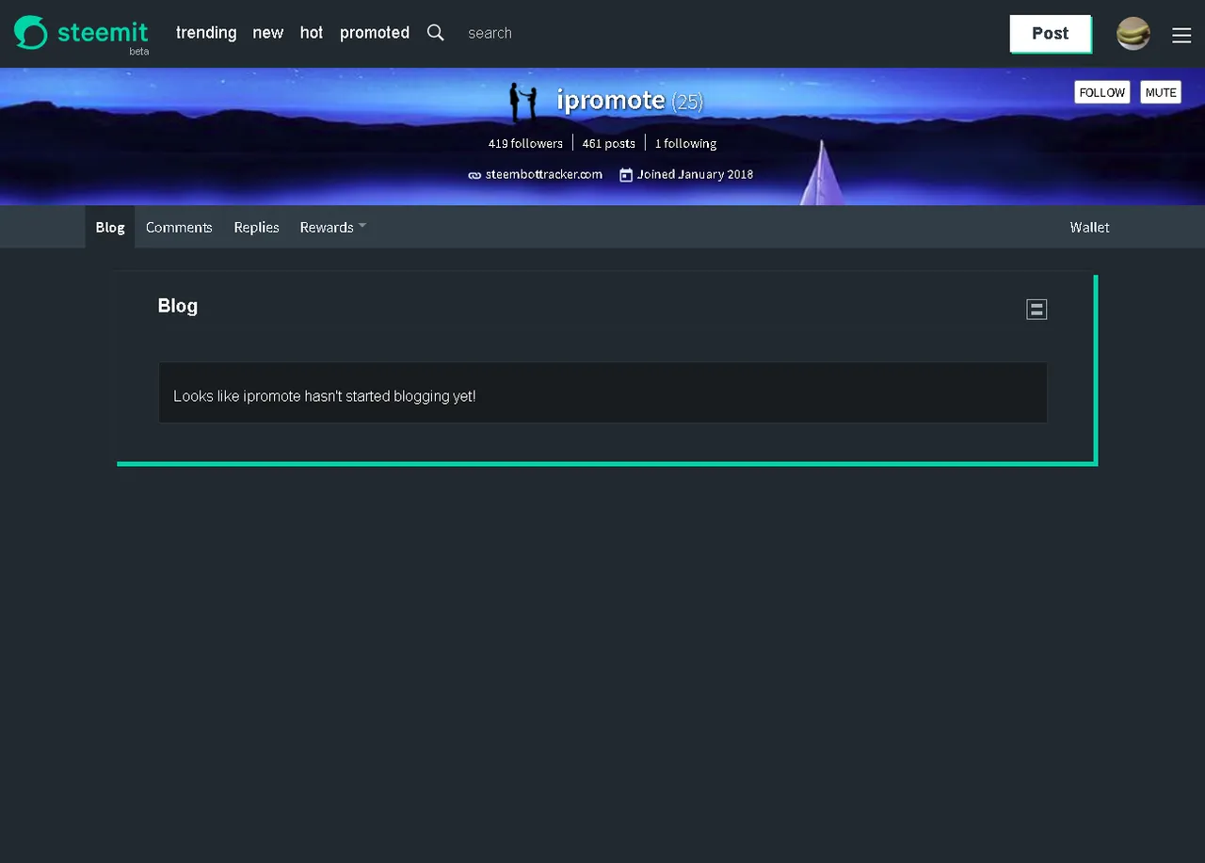Open the Wallet tab

pyautogui.click(x=1089, y=227)
